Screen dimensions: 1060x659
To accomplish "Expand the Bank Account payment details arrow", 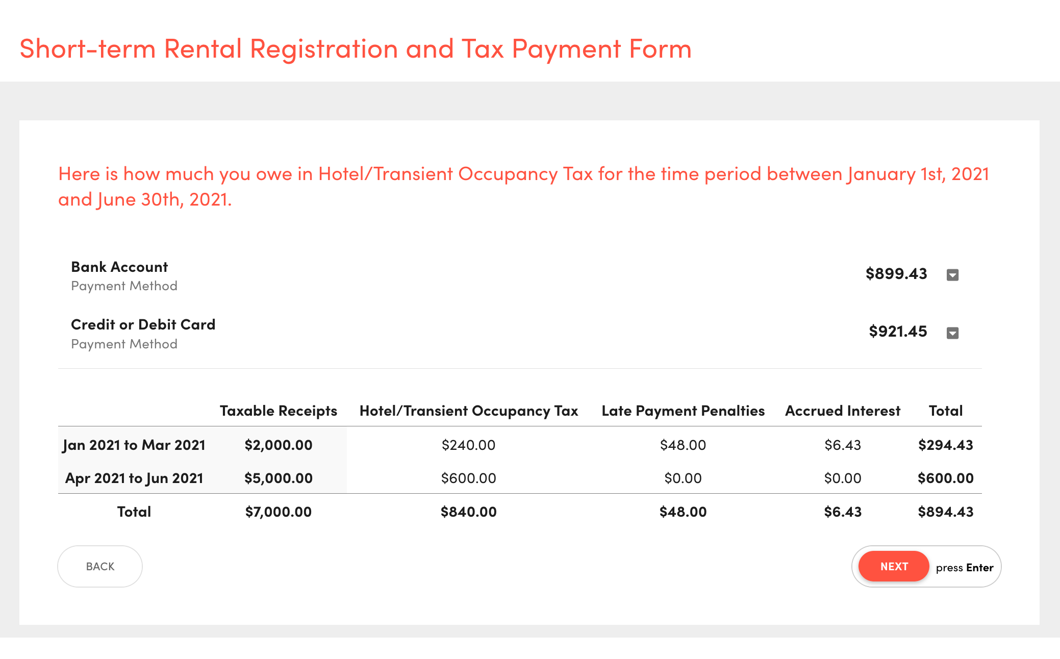I will click(x=952, y=275).
